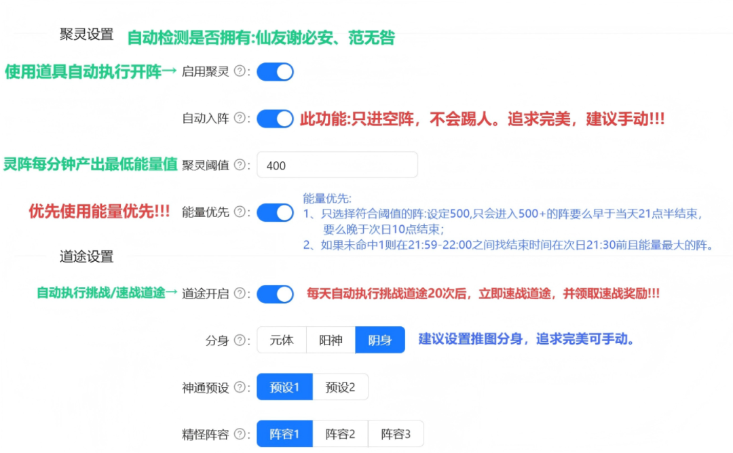The height and width of the screenshot is (453, 733).
Task: Pick 预设1 for 神通预设
Action: [284, 387]
